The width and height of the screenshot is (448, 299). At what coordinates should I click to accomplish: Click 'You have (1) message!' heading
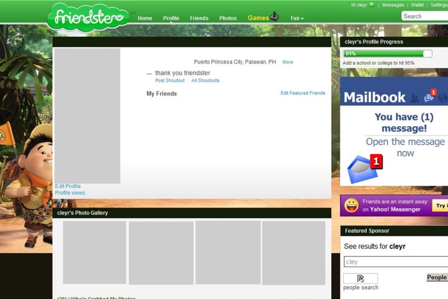(404, 122)
